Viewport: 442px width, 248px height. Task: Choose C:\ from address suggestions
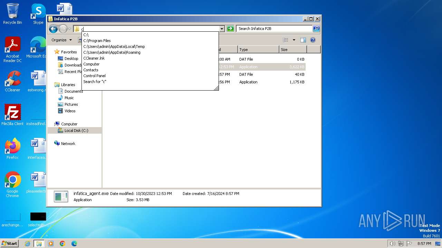[150, 35]
